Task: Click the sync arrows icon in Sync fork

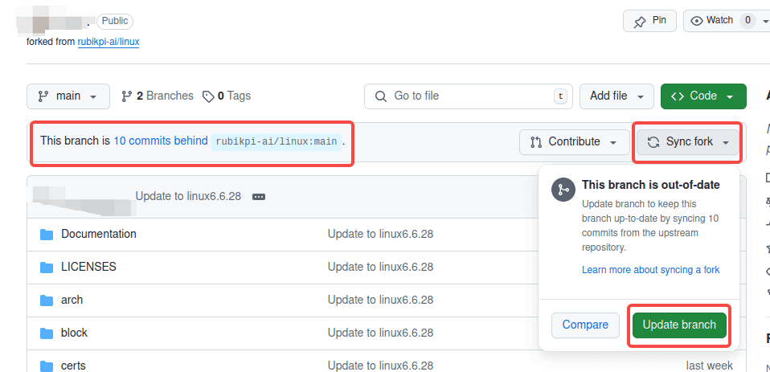Action: [x=653, y=142]
